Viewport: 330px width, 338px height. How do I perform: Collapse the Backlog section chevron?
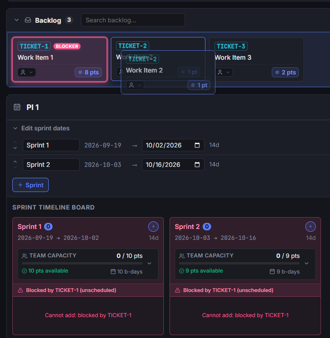(x=17, y=20)
